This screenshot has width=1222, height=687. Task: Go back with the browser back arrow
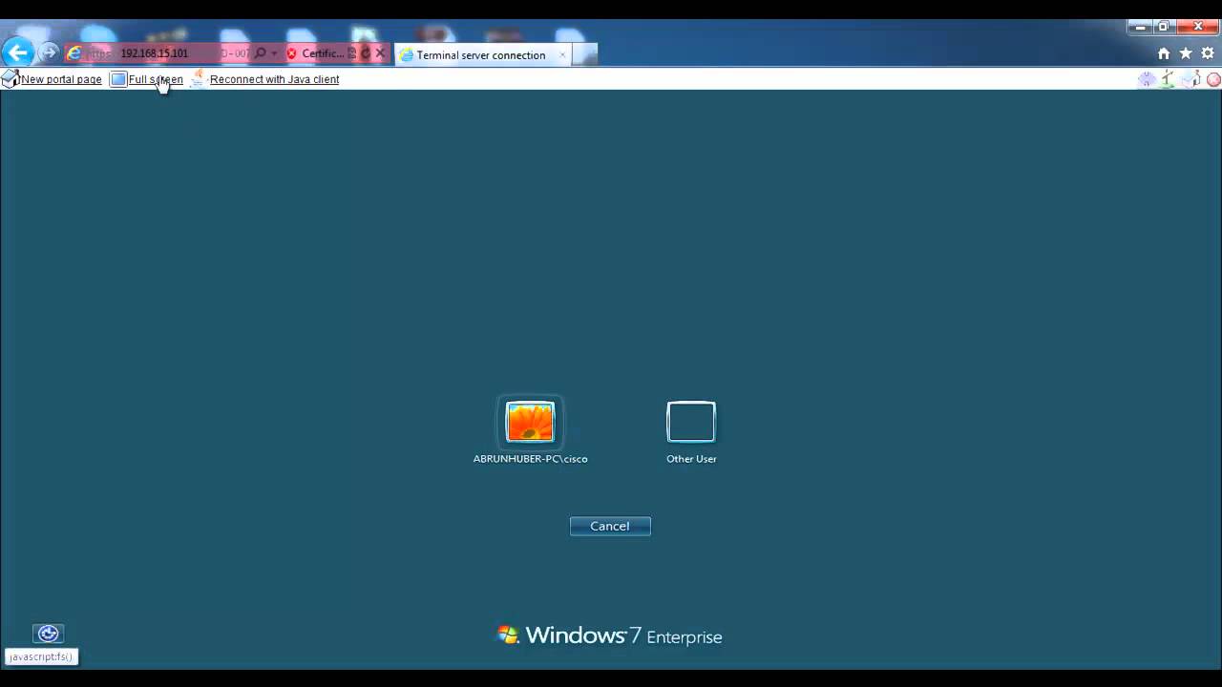tap(17, 52)
